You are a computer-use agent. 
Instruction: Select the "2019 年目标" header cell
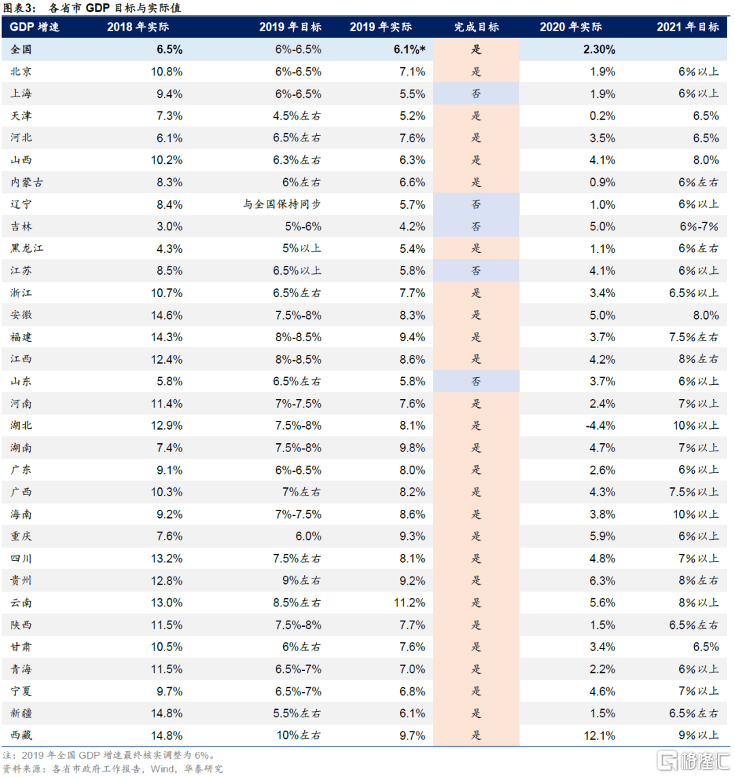pos(290,27)
